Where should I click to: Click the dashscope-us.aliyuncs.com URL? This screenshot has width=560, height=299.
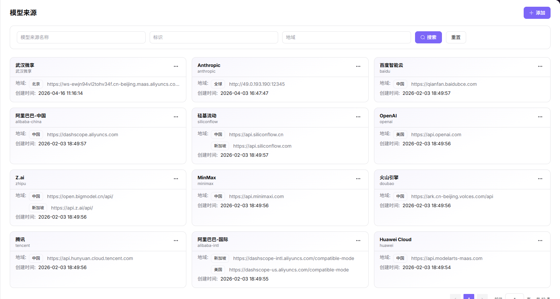(289, 270)
